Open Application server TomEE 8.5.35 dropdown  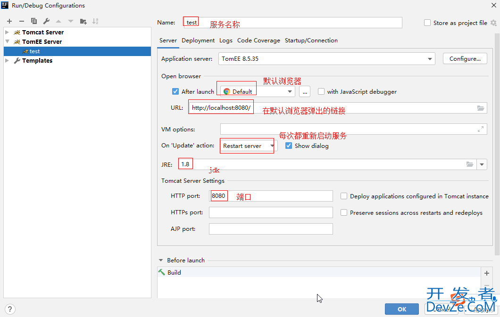coord(326,59)
